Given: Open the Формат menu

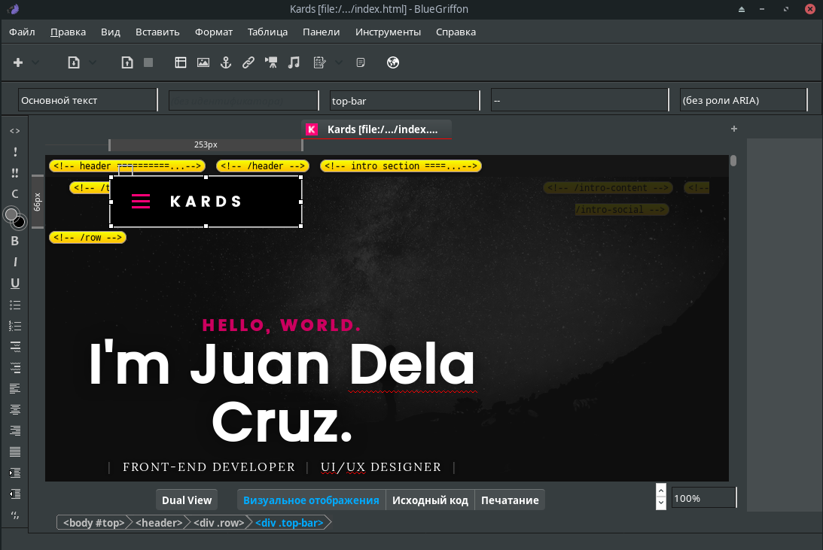Looking at the screenshot, I should [x=213, y=32].
